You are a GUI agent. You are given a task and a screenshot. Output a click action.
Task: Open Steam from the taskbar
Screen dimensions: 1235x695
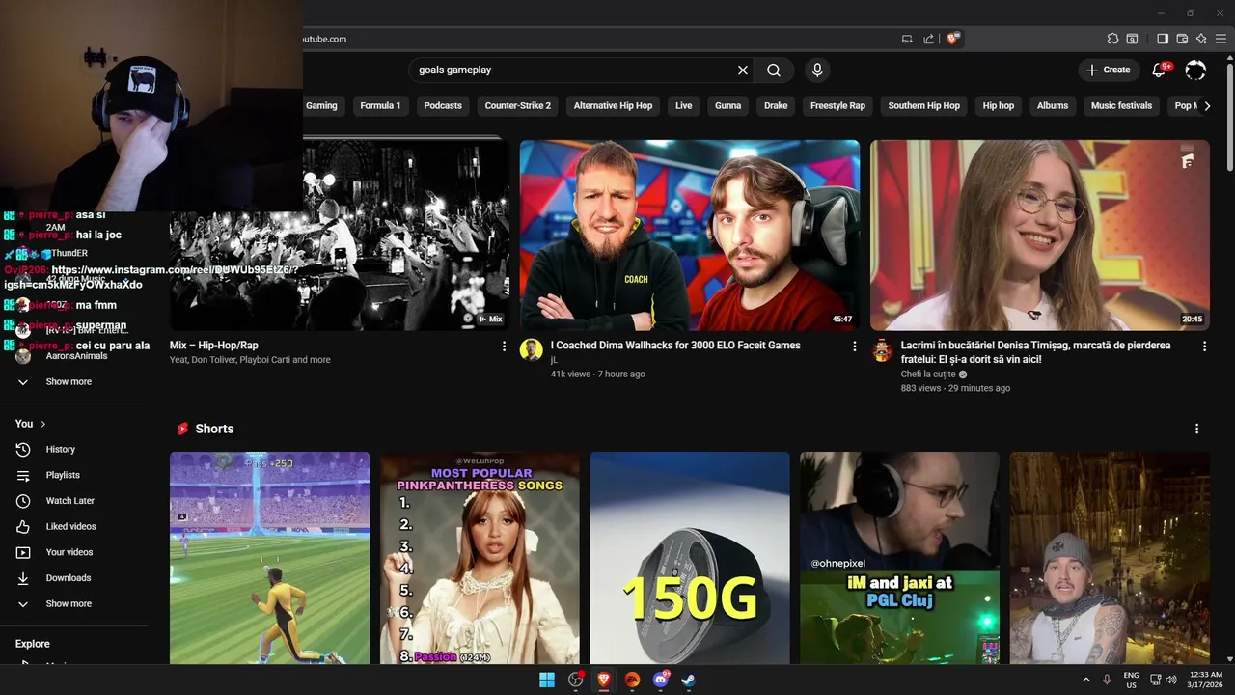pos(689,680)
